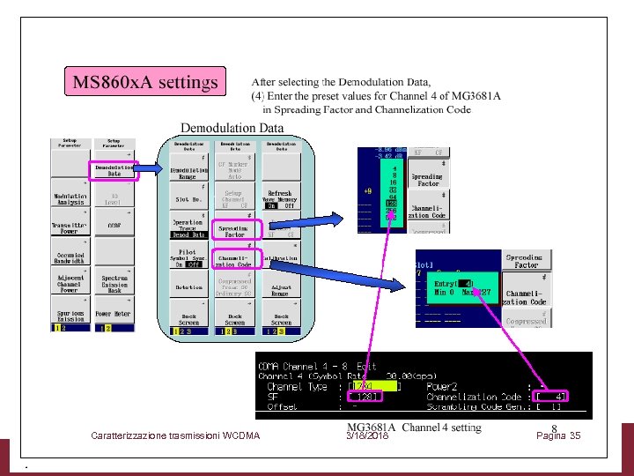Image resolution: width=634 pixels, height=476 pixels.
Task: Switch to page 3 below Detection column
Action: point(188,331)
